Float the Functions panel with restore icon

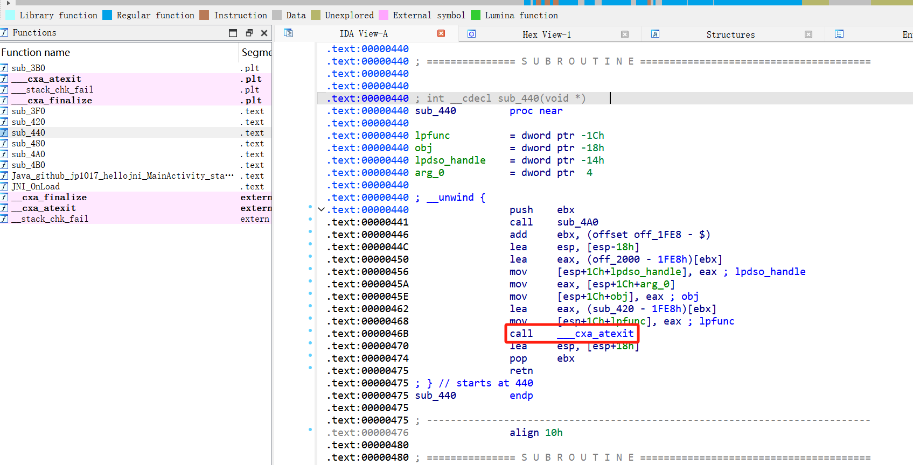pos(249,33)
